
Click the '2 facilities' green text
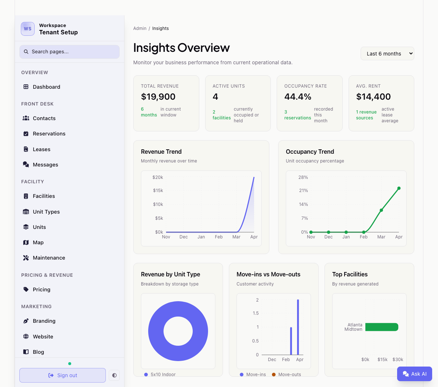click(222, 115)
